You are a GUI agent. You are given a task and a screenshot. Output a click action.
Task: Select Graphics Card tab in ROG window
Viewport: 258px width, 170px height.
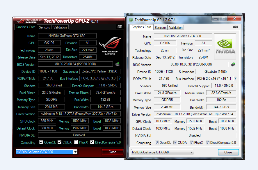tap(26, 27)
